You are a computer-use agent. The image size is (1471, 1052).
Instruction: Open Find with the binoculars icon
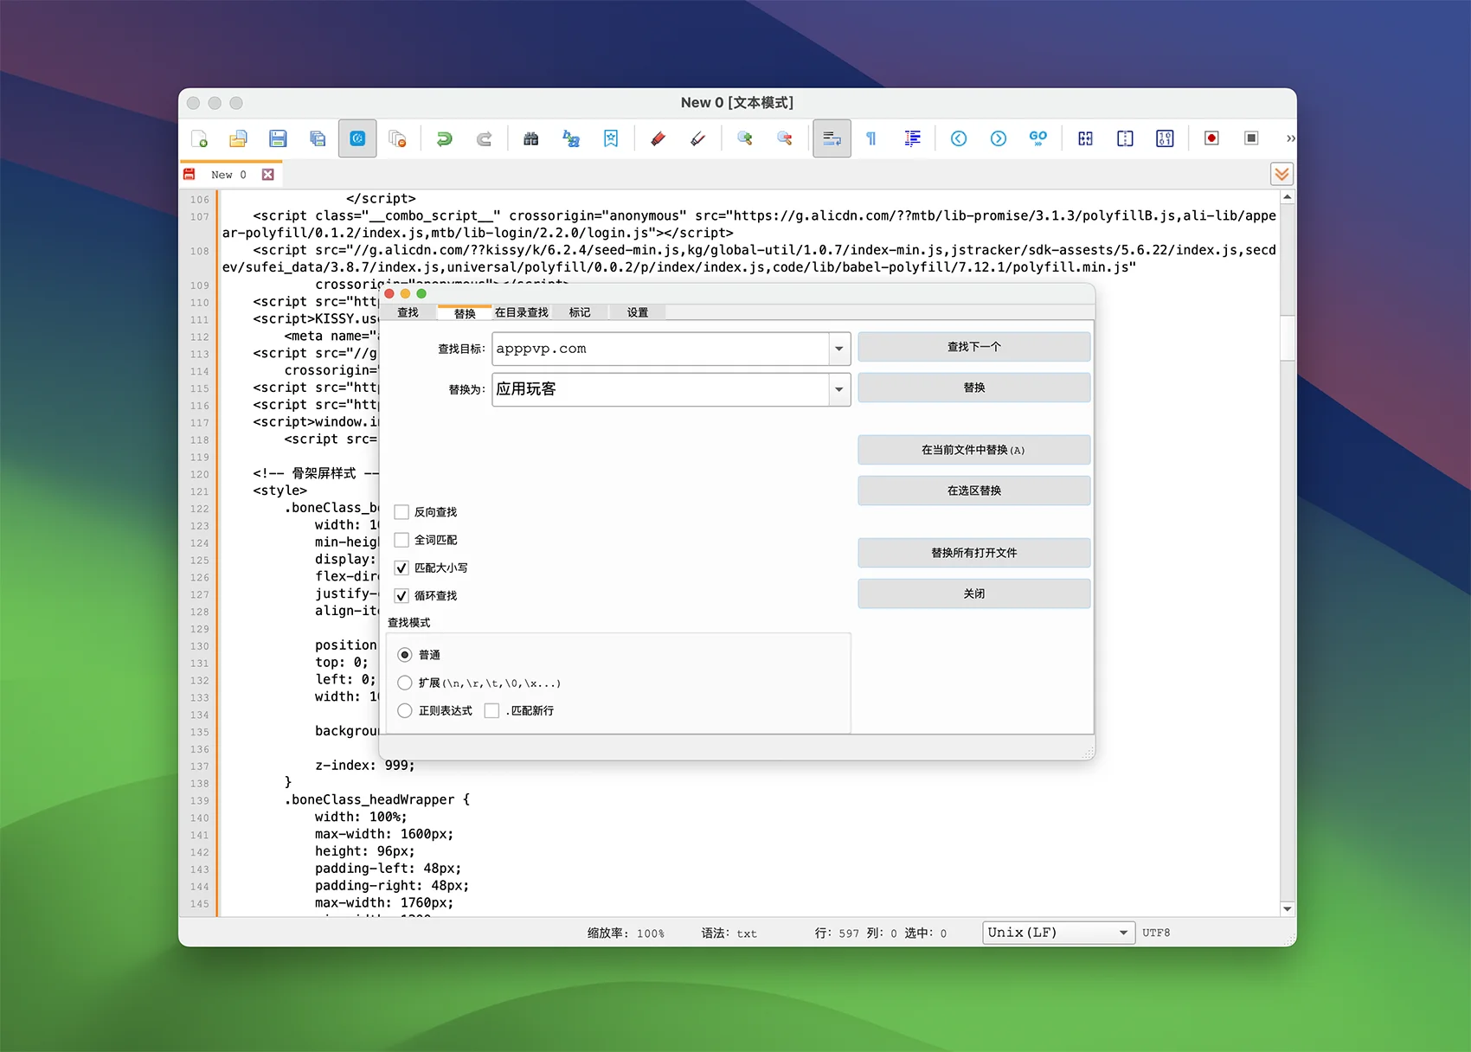(x=531, y=138)
